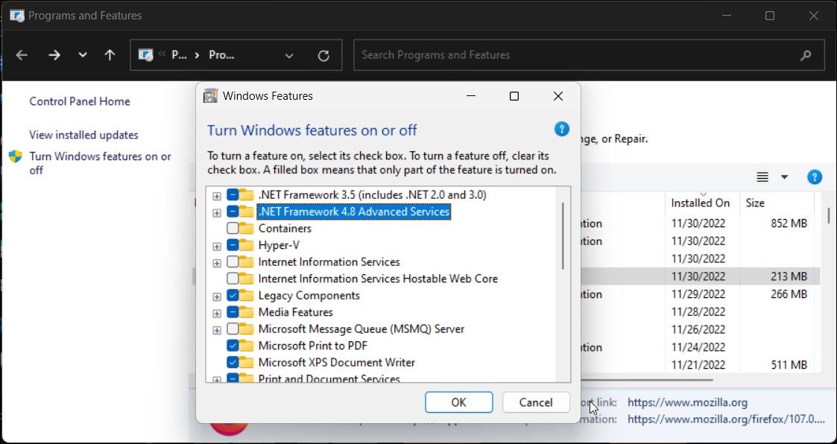Image resolution: width=837 pixels, height=444 pixels.
Task: Select Containers feature label
Action: tap(285, 229)
